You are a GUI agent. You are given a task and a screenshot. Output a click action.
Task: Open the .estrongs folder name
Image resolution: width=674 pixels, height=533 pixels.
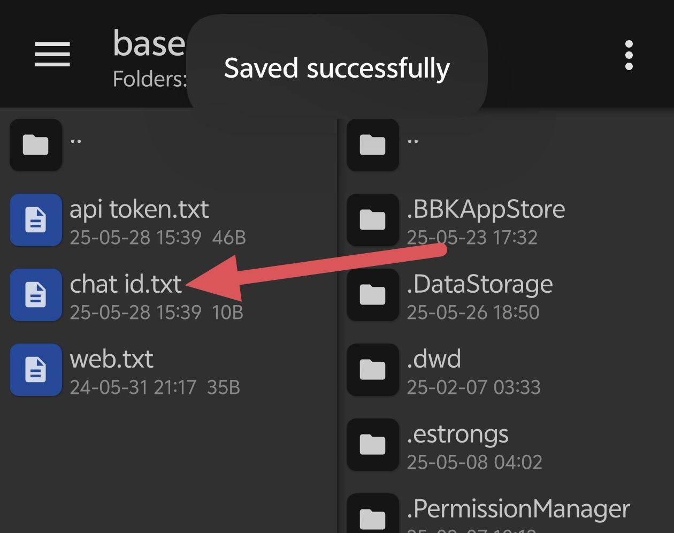pyautogui.click(x=457, y=434)
